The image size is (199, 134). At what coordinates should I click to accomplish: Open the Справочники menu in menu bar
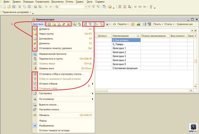click(x=42, y=2)
